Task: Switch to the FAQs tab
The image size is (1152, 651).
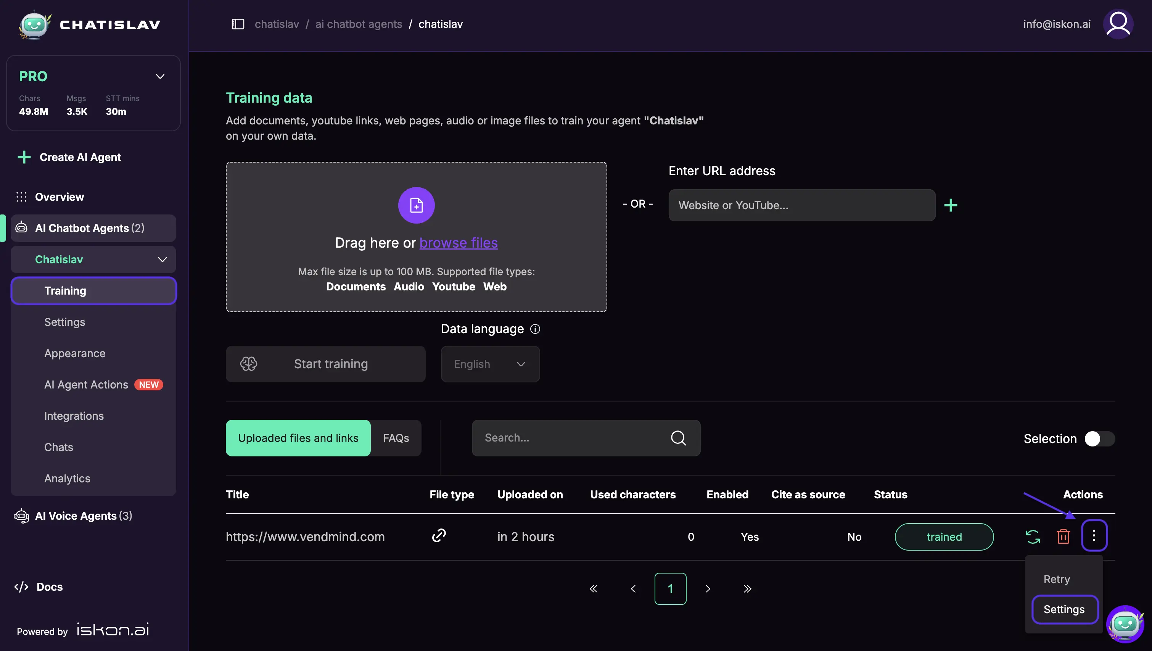Action: point(396,438)
